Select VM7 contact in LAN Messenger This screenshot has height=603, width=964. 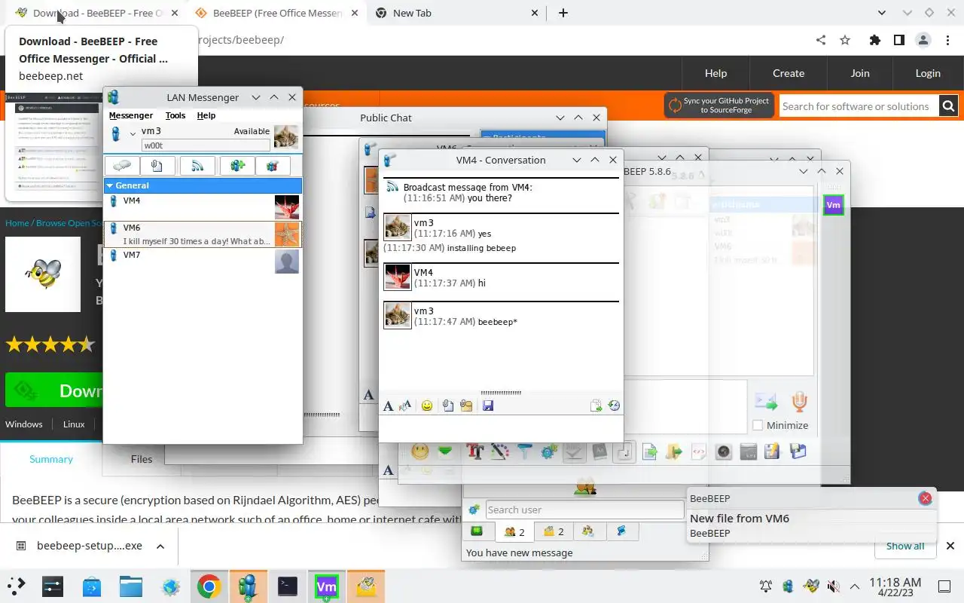pos(203,261)
